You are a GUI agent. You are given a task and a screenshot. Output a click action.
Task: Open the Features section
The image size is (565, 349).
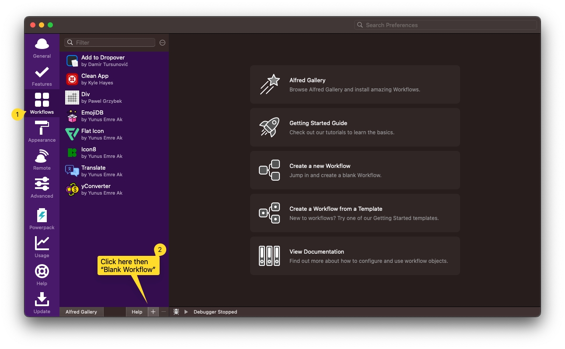(x=42, y=76)
